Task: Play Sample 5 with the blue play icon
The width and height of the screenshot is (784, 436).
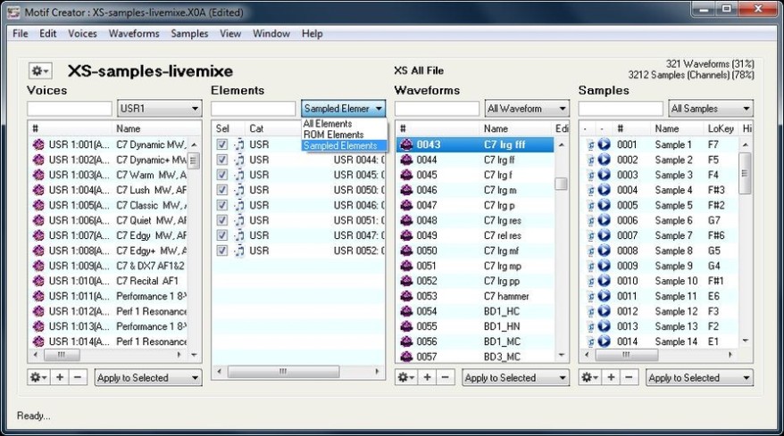Action: point(604,205)
